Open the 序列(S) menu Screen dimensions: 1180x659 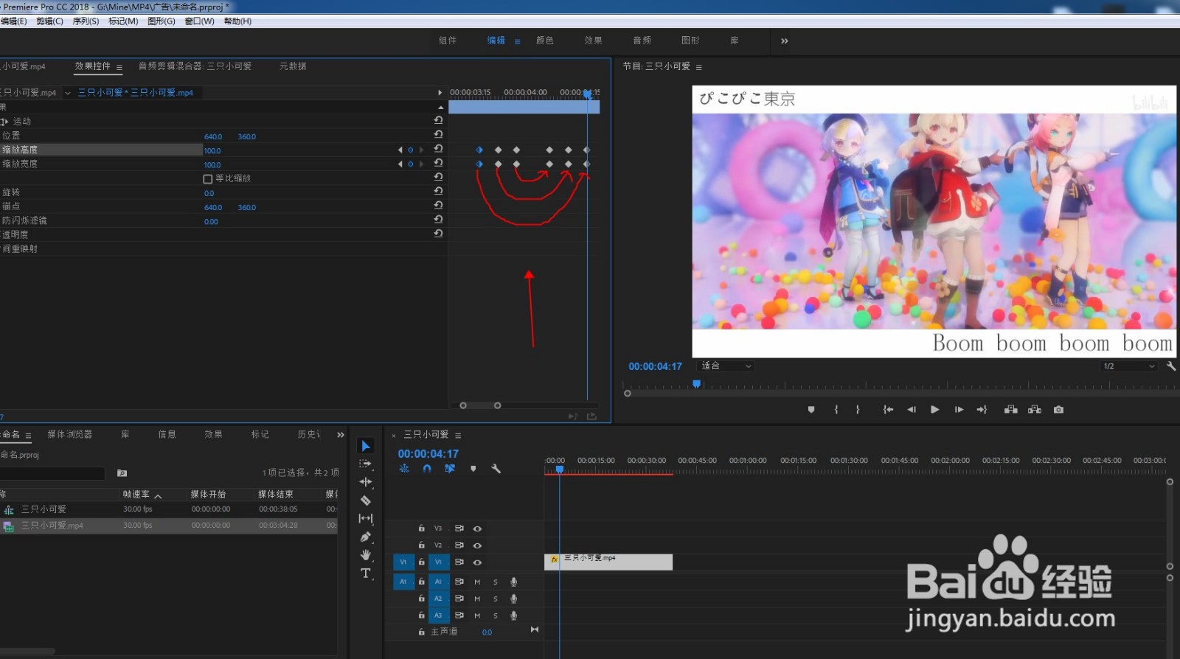86,21
